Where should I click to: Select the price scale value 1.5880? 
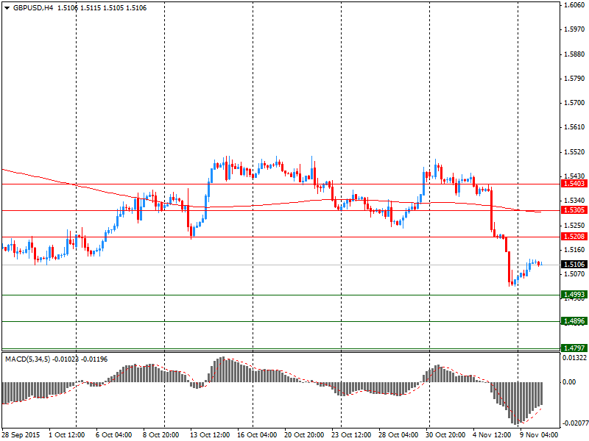coord(575,54)
